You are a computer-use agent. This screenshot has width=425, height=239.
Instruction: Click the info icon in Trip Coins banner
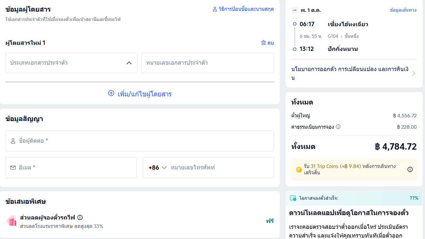410,169
